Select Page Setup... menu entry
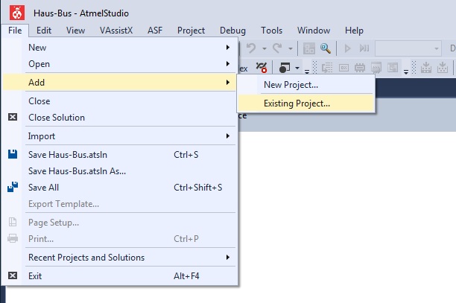Viewport: 456px width, 303px height. click(120, 223)
